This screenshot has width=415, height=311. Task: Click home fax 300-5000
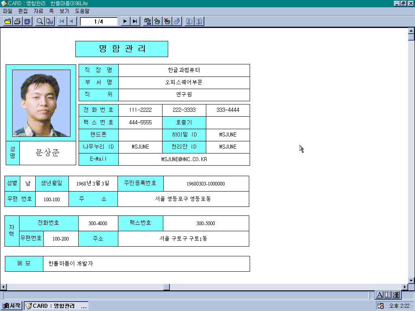point(206,224)
